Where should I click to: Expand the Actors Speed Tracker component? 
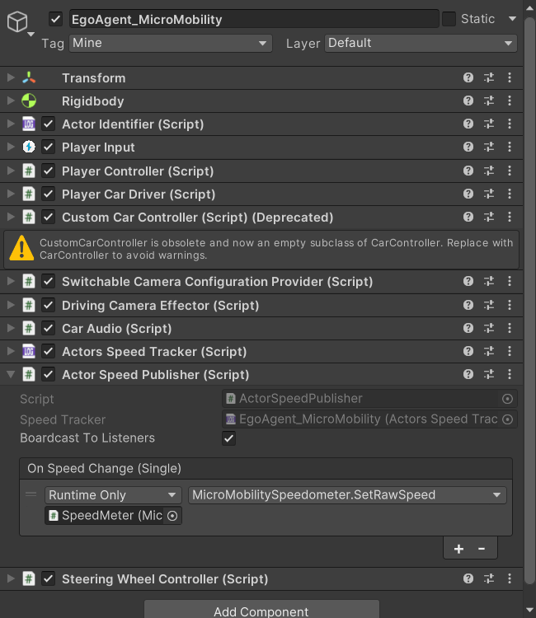[11, 351]
